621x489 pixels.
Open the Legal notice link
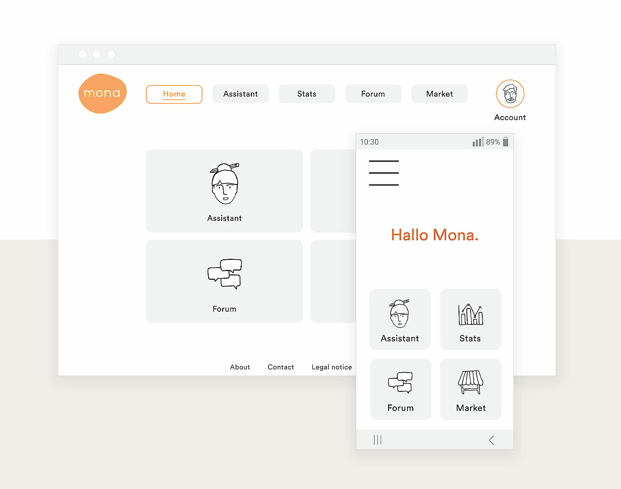click(x=332, y=367)
